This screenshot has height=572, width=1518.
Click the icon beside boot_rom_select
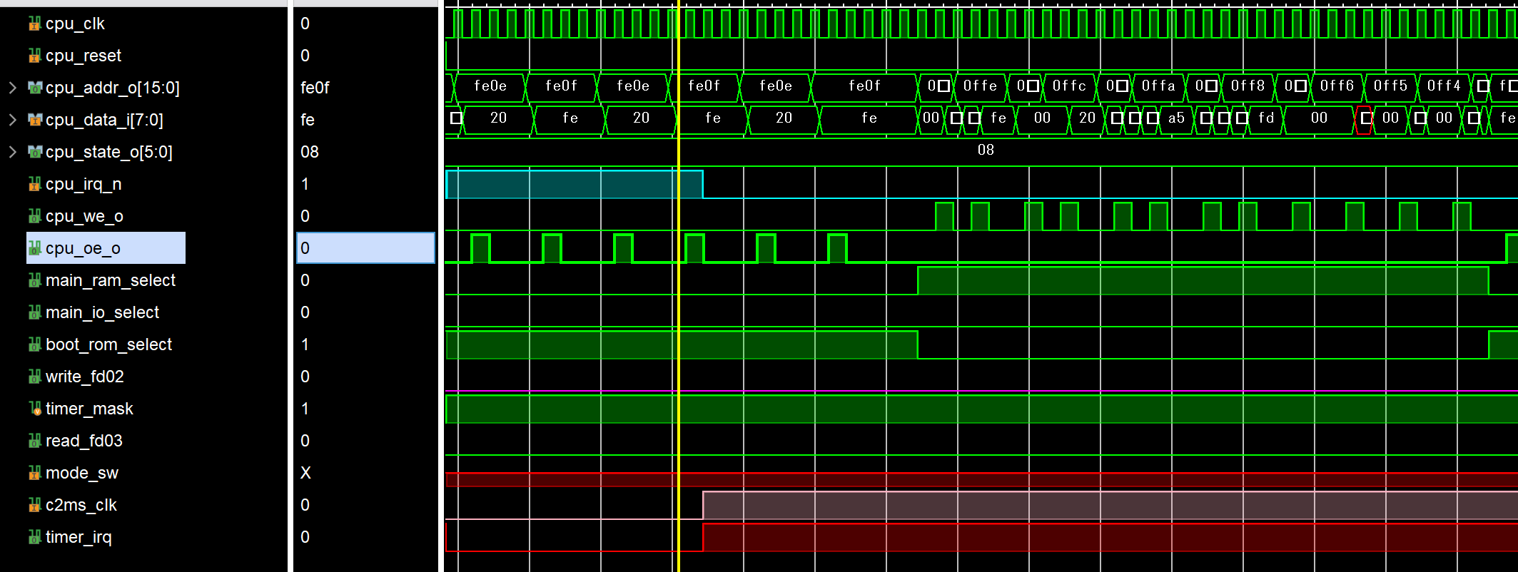click(34, 345)
